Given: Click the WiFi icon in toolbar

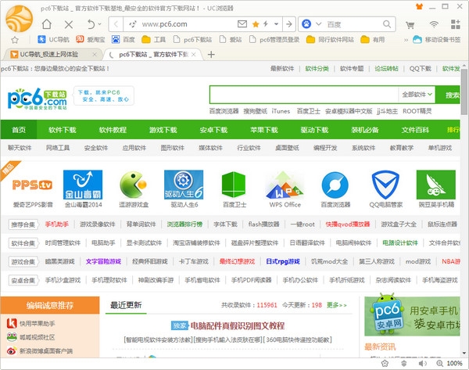Looking at the screenshot, I should (x=434, y=24).
